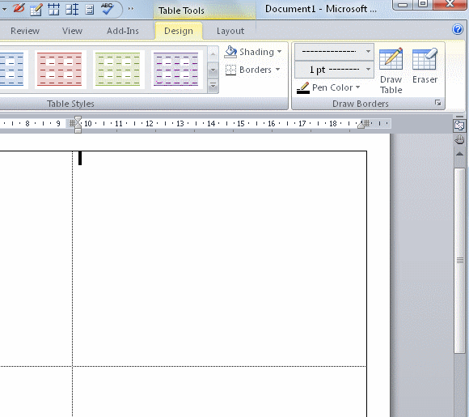Open Draw Borders dialog launcher
This screenshot has height=417, width=469.
coord(438,103)
